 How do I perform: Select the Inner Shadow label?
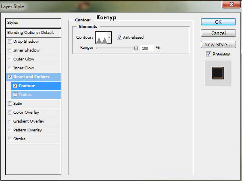(x=26, y=50)
